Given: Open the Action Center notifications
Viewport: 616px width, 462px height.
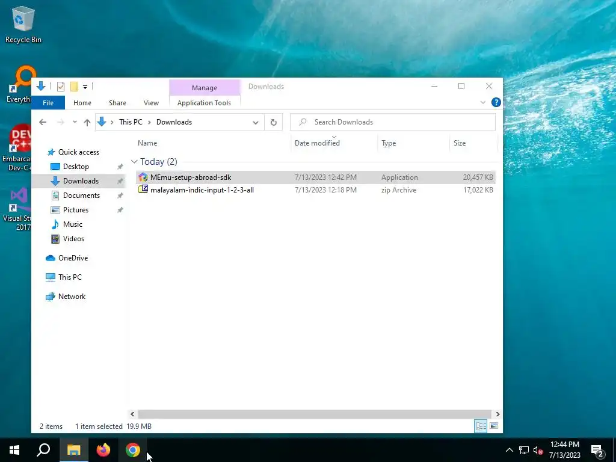Looking at the screenshot, I should pos(597,451).
